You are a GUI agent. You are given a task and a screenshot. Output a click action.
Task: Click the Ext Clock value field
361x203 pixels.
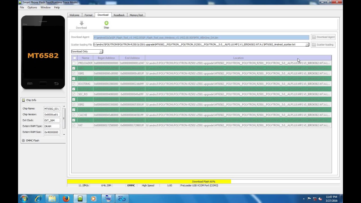point(52,120)
